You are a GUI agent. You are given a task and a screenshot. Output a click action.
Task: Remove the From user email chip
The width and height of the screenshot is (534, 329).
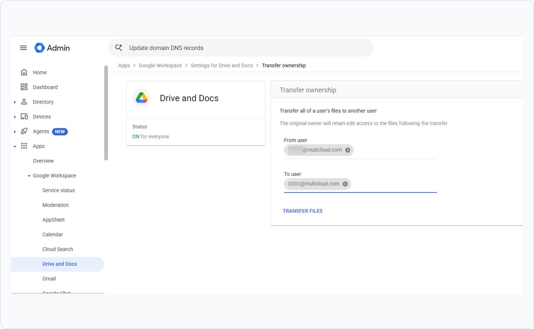click(x=348, y=150)
